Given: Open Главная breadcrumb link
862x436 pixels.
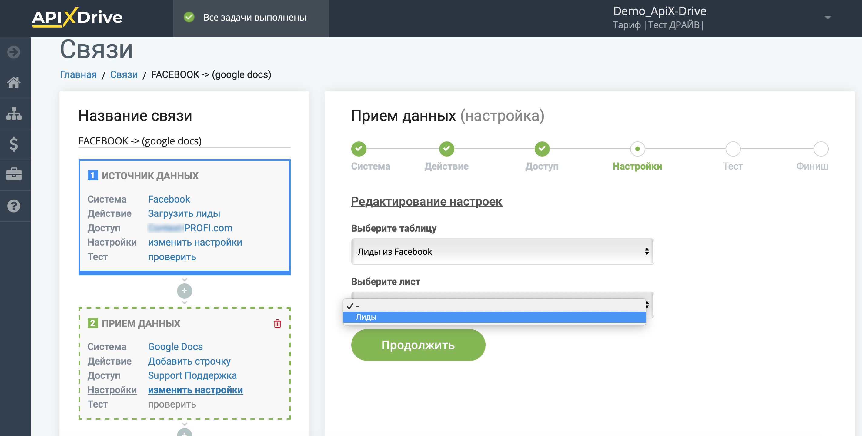Looking at the screenshot, I should click(x=78, y=74).
